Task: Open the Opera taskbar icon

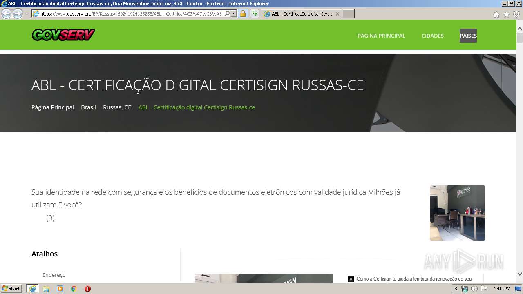Action: click(87, 289)
